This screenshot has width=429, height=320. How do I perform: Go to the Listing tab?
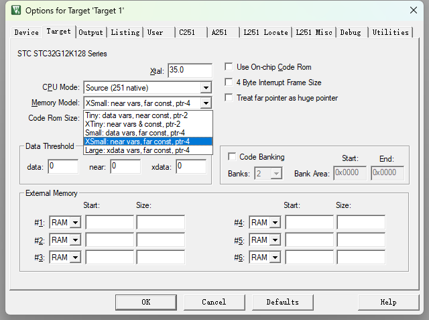125,32
